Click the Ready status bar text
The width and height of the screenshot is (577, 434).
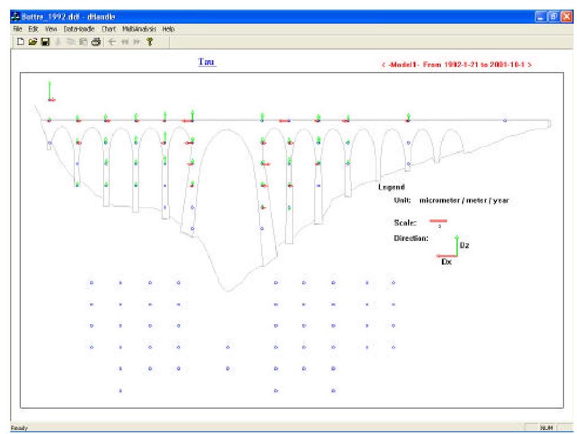[x=19, y=428]
